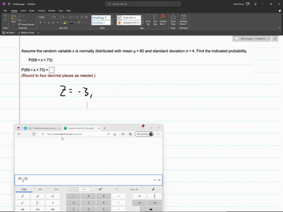Switch to the Review ribbon tab
The image size is (283, 212).
coord(52,11)
